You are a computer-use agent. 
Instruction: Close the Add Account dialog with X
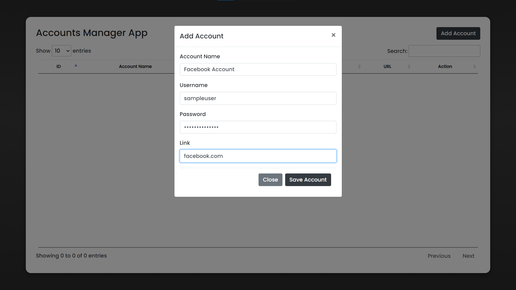333,35
